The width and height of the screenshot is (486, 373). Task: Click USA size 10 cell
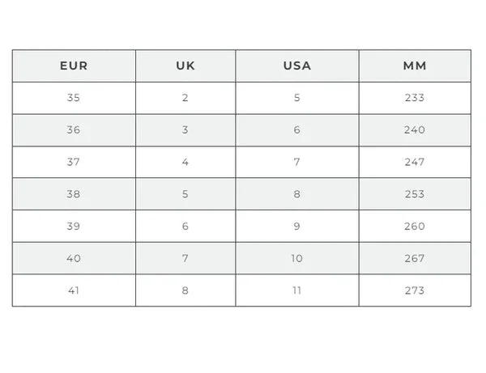tap(297, 258)
